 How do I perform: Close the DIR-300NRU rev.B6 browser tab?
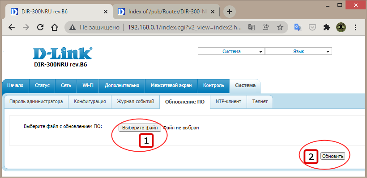point(106,12)
